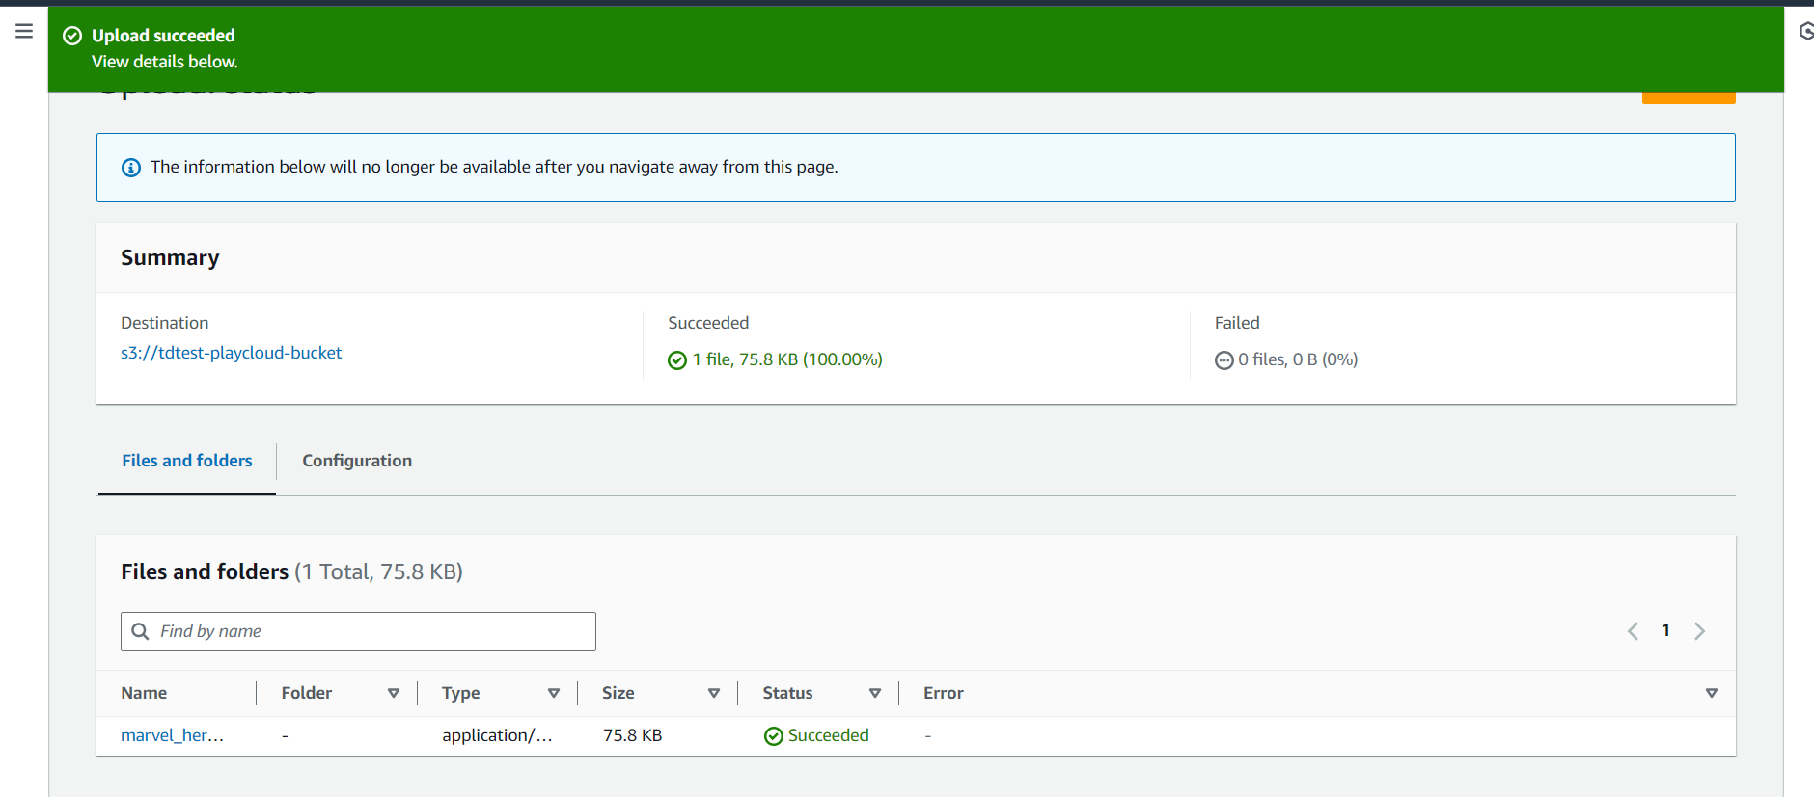Click the failed files icon under Failed
Screen dimensions: 1814x797
click(1223, 360)
